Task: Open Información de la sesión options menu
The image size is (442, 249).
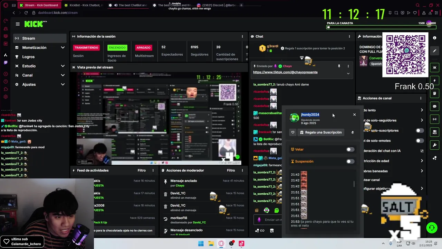Action: click(x=242, y=36)
